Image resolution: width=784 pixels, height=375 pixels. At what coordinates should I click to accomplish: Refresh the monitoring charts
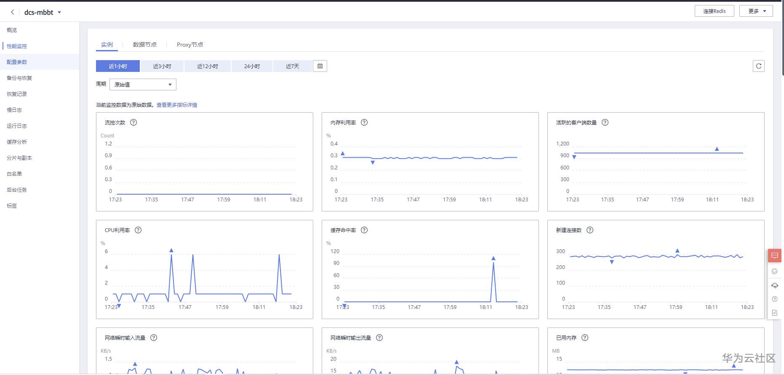click(x=759, y=66)
